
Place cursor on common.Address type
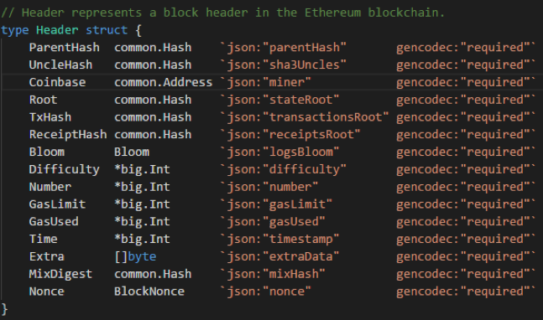tap(163, 82)
